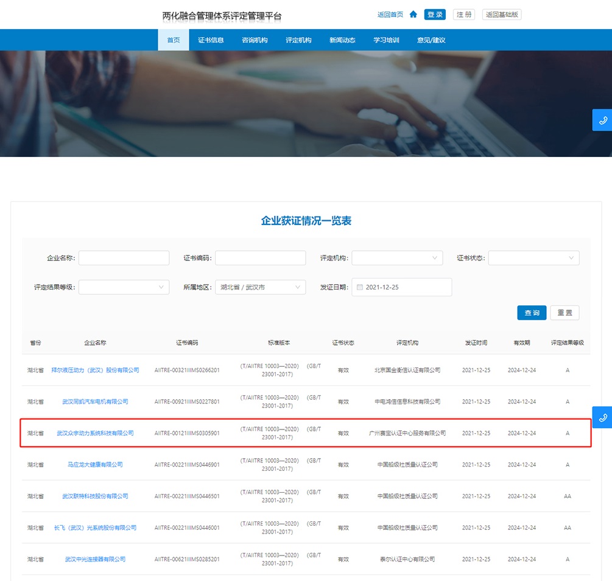
Task: Expand the 评定机构 dropdown
Action: [x=397, y=258]
